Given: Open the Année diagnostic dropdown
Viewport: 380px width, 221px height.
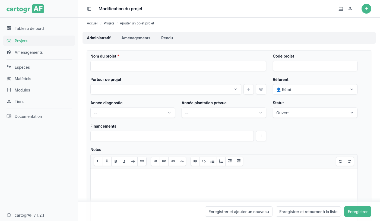Looking at the screenshot, I should (132, 113).
